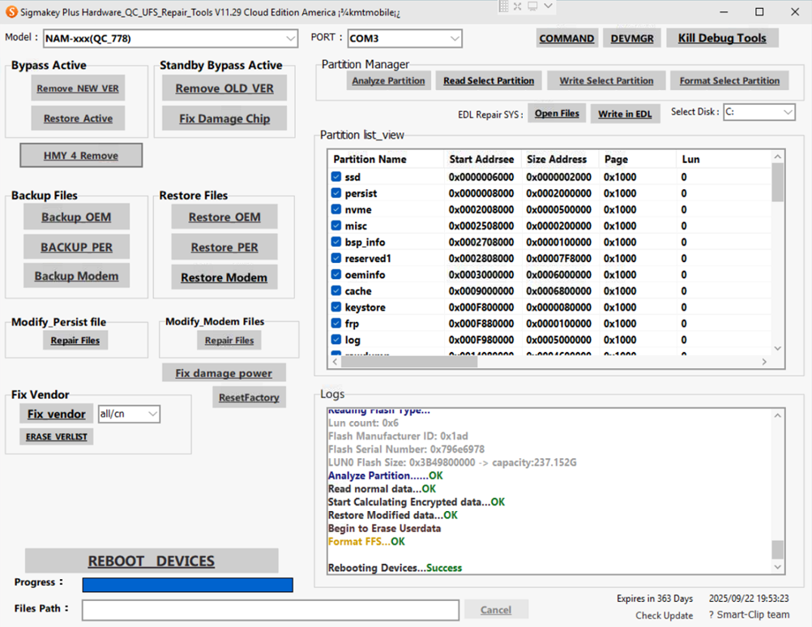Click the monitor icon in title toolbar
Image resolution: width=812 pixels, height=627 pixels.
point(532,6)
